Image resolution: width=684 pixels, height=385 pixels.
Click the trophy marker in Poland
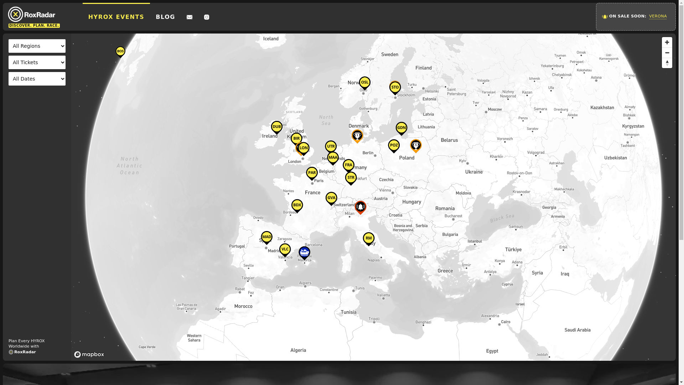(415, 146)
